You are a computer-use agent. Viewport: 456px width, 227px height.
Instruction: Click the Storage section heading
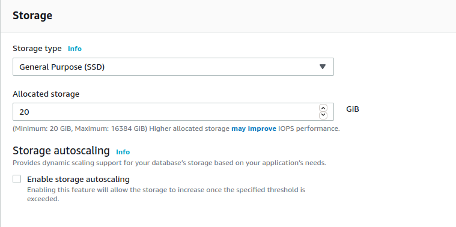coord(32,16)
